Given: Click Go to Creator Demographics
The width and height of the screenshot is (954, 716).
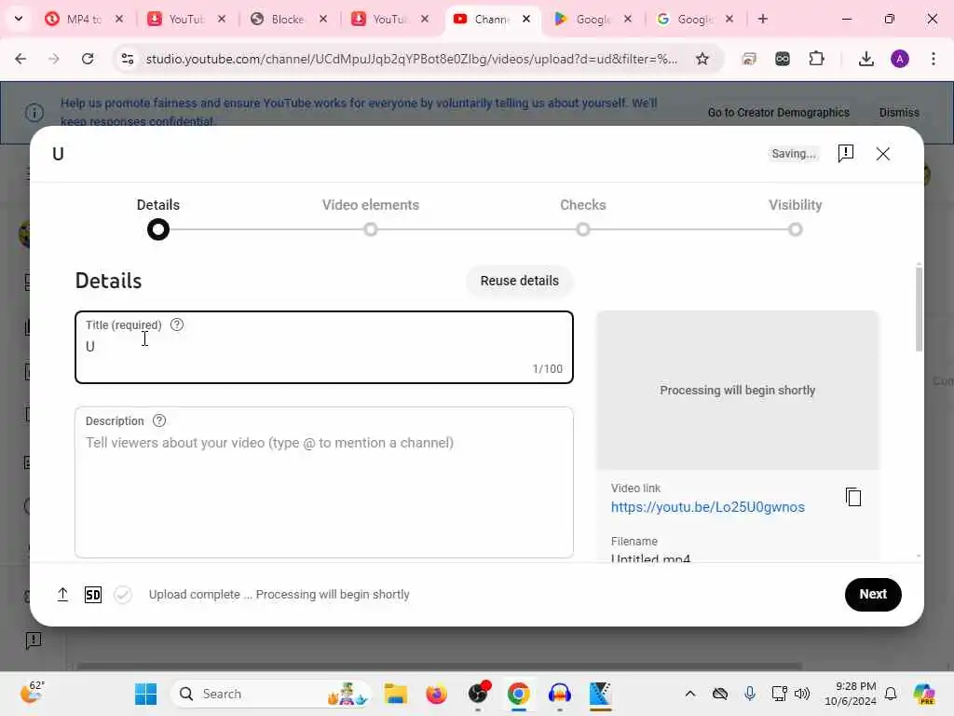Looking at the screenshot, I should click(x=778, y=113).
